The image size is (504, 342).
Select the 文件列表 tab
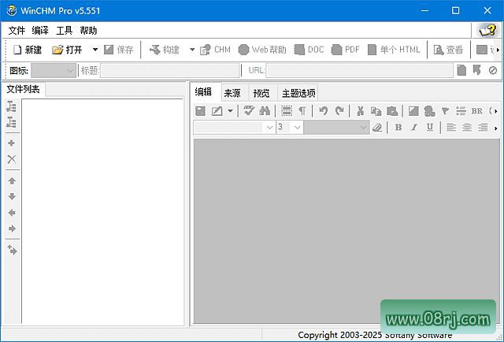(23, 89)
